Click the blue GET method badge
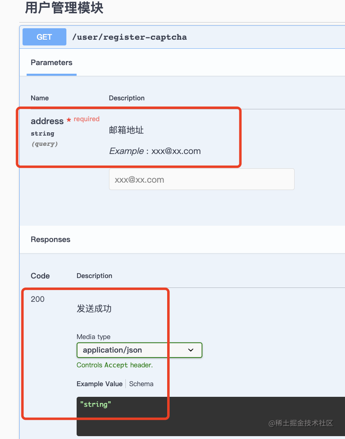The image size is (345, 439). coord(44,37)
